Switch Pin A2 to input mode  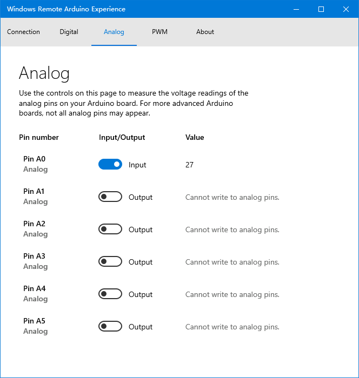110,229
